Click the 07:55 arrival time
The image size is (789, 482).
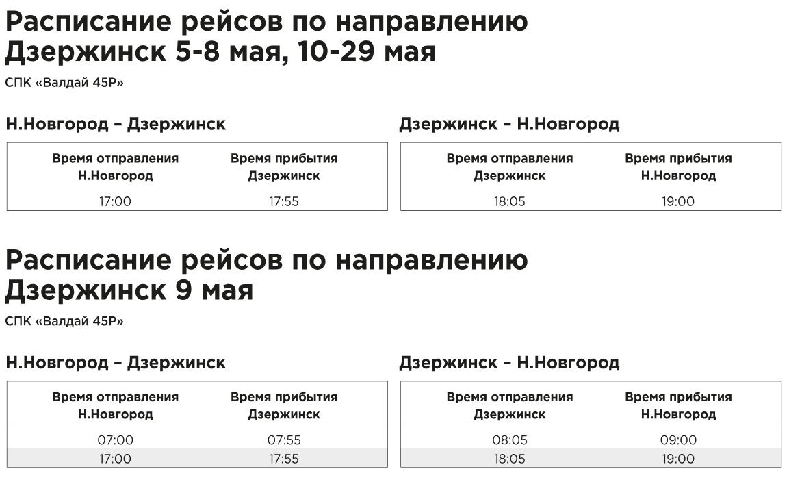[284, 440]
